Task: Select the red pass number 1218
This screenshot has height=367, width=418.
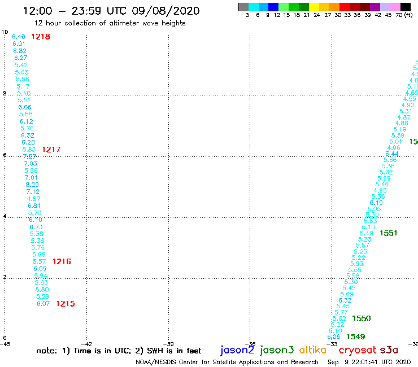Action: tap(41, 37)
